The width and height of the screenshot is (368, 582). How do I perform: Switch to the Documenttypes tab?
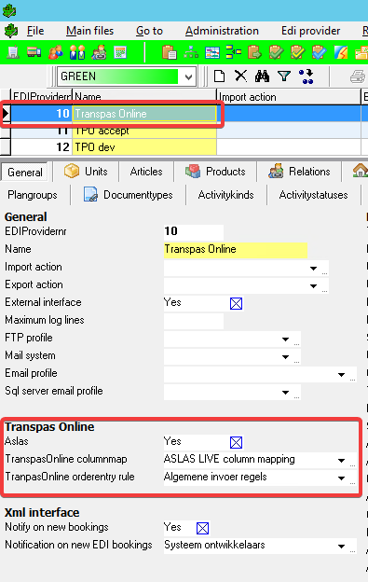coord(129,195)
